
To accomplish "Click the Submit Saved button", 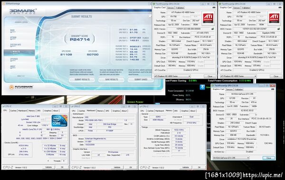I will coord(141,80).
